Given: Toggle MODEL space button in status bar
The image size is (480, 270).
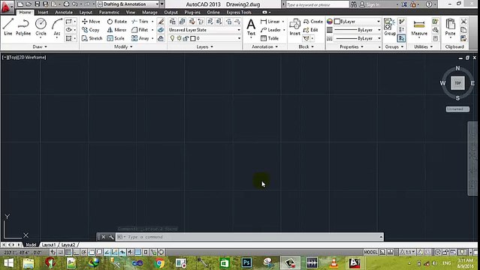Looking at the screenshot, I should (370, 252).
